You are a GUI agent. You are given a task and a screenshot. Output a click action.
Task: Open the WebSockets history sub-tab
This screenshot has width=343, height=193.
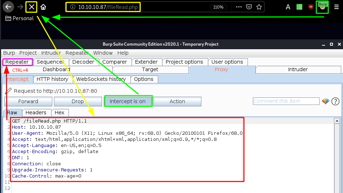point(101,79)
